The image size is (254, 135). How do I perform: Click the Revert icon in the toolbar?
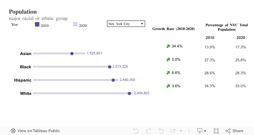pos(161,131)
